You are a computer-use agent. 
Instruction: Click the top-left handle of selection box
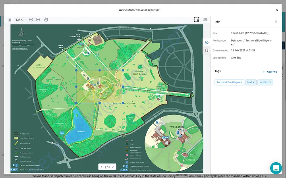(76, 70)
